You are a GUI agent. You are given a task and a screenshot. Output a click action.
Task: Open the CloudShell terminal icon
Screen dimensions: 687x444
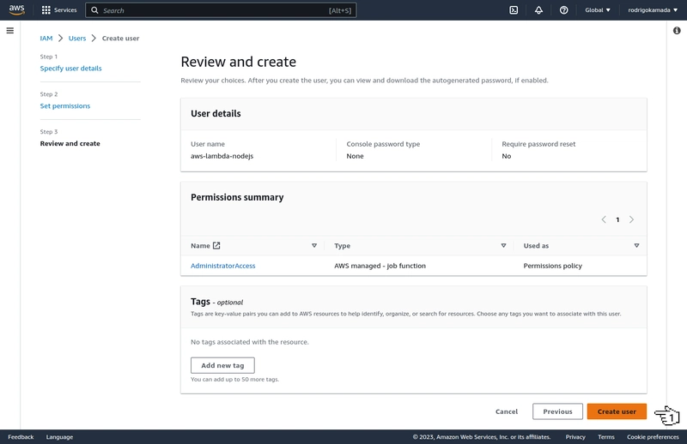point(514,10)
